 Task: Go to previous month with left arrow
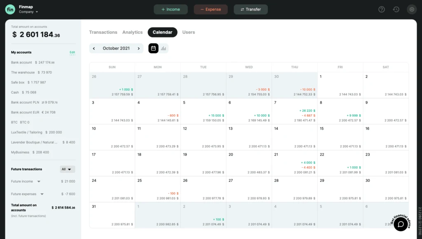(x=94, y=48)
